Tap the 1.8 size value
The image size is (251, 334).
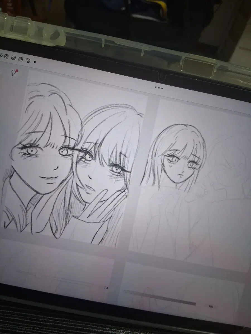click(106, 288)
